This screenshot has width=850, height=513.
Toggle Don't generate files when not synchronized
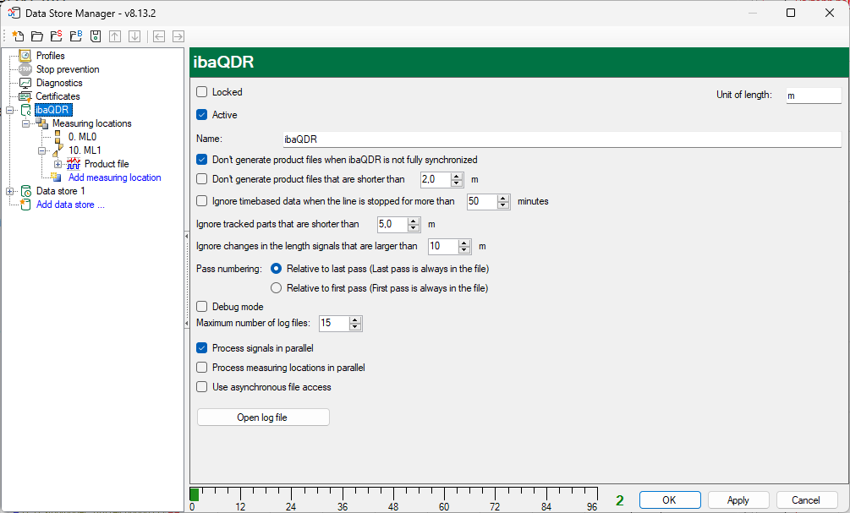pyautogui.click(x=201, y=160)
